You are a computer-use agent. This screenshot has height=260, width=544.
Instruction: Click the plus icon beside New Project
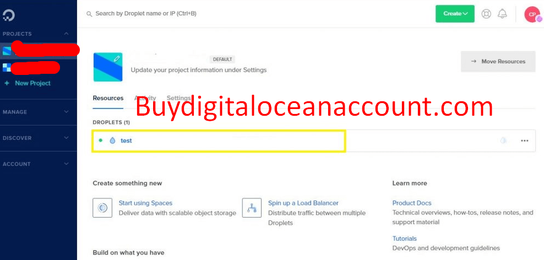[x=7, y=83]
